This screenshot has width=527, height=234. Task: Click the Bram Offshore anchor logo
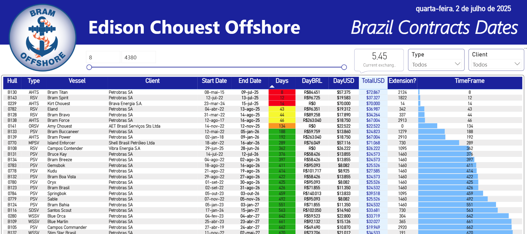click(43, 37)
